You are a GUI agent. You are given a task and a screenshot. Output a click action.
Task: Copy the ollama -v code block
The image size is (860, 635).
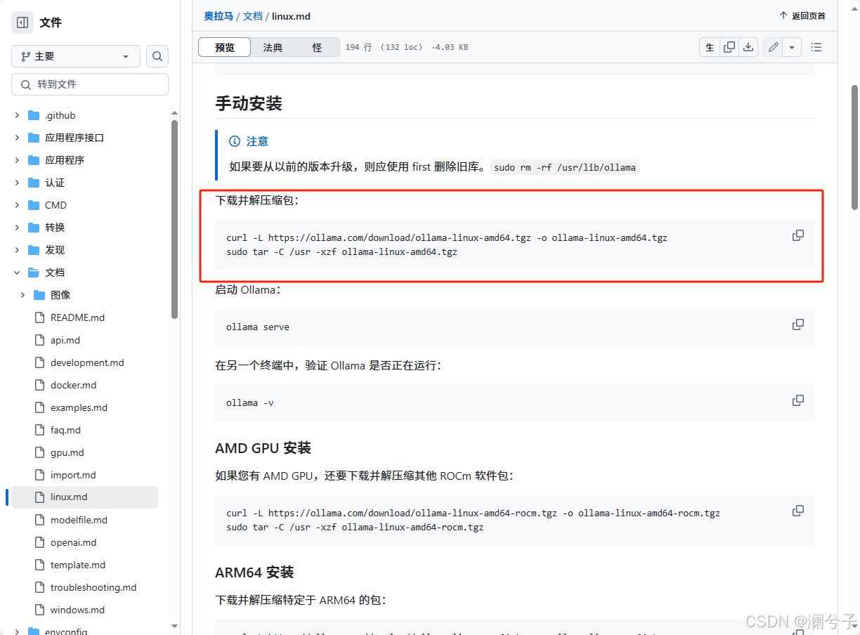[x=798, y=400]
